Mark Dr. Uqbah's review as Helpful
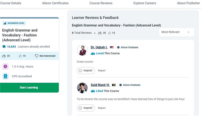 [86, 71]
